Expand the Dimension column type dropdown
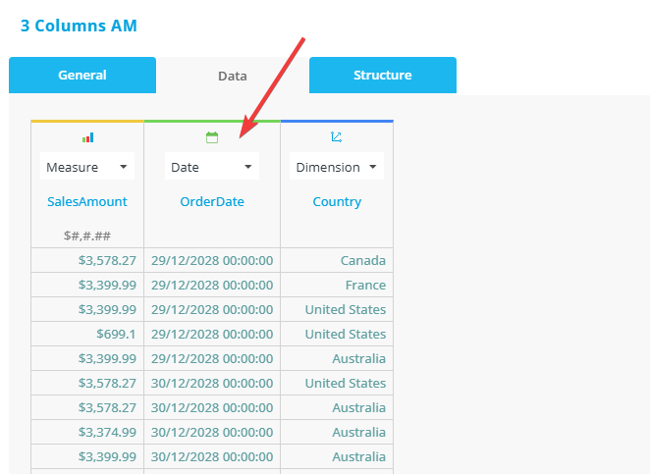Screen dimensions: 650x474 coord(337,168)
